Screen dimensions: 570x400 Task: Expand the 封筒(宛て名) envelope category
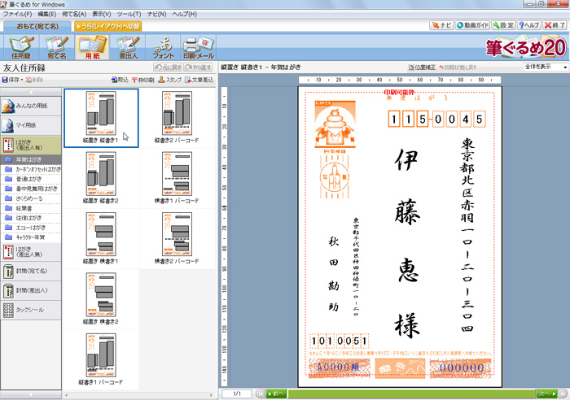31,271
